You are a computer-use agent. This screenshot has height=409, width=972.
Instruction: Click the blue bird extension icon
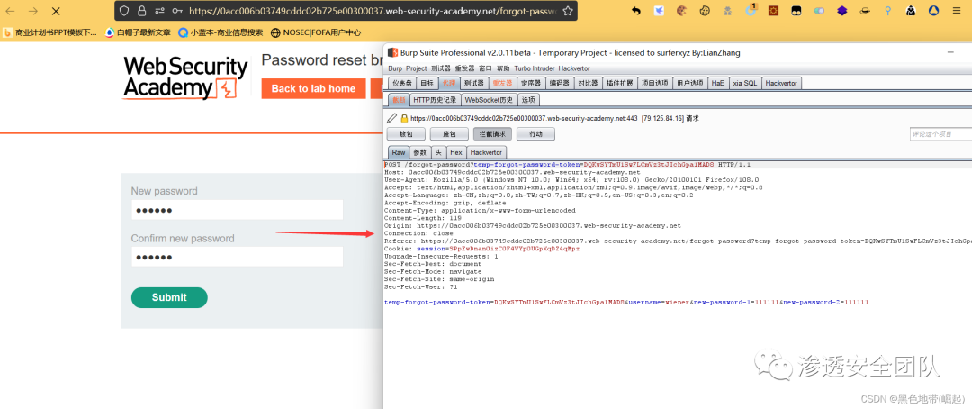pyautogui.click(x=659, y=11)
